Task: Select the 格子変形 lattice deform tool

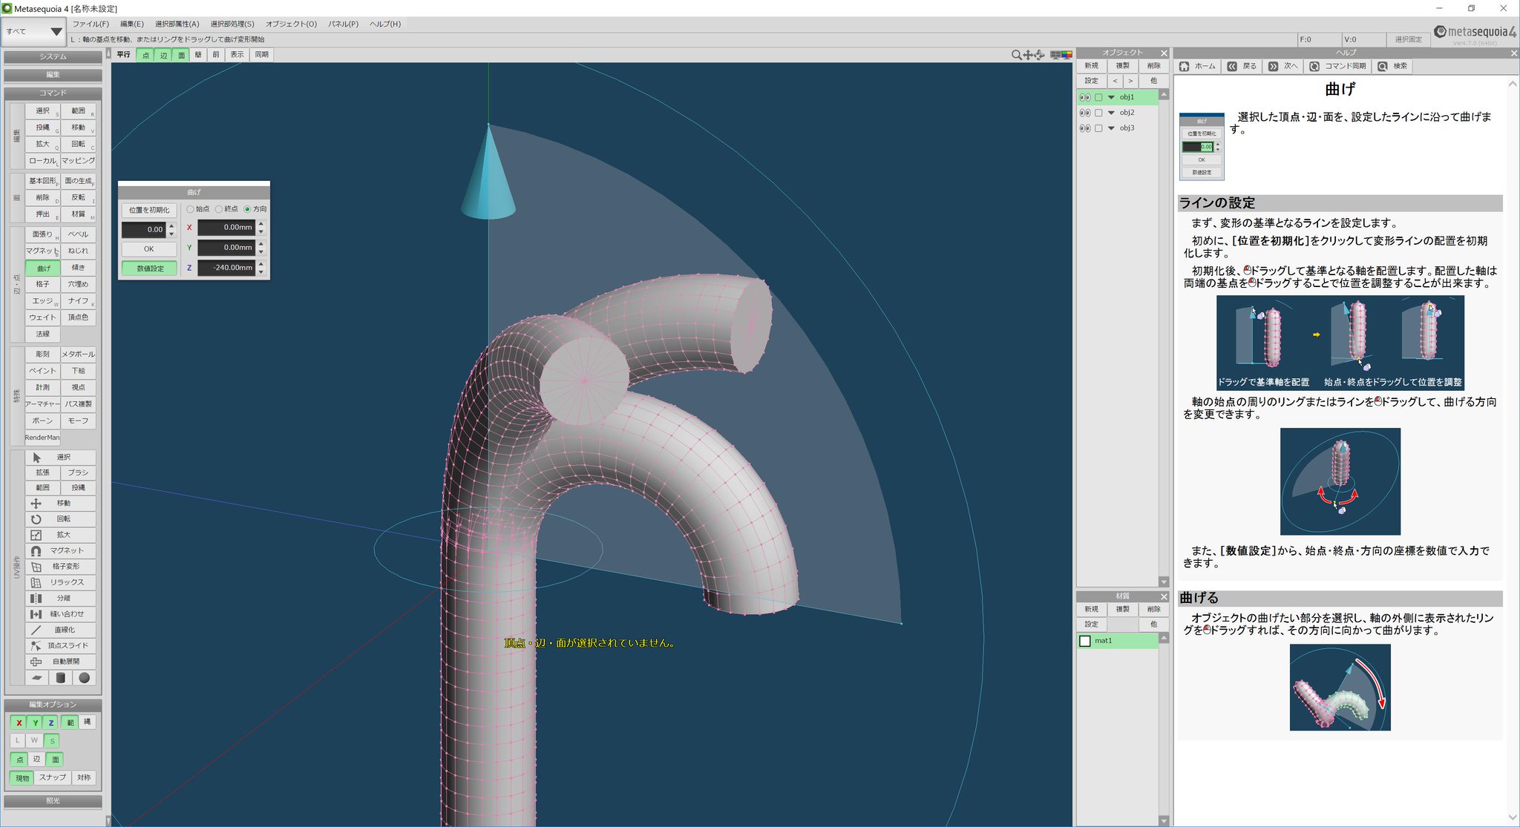Action: (60, 567)
